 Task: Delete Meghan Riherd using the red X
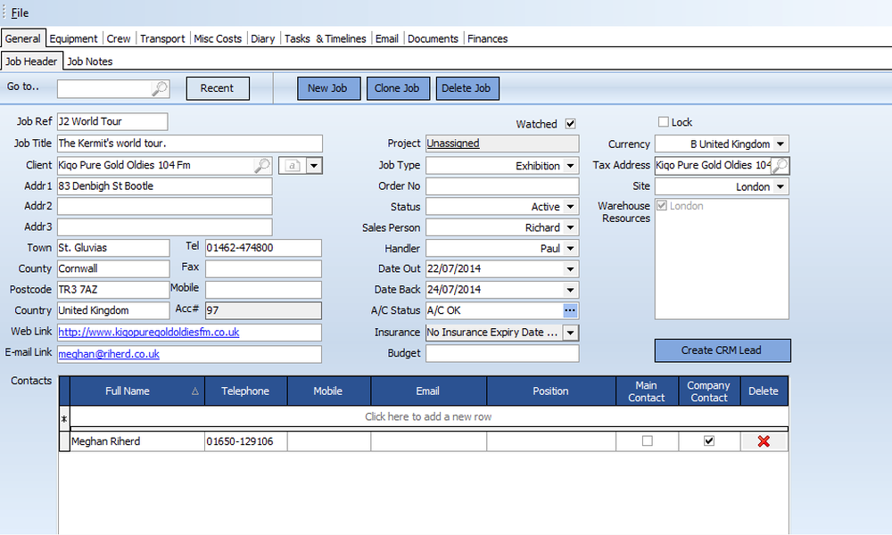(764, 440)
